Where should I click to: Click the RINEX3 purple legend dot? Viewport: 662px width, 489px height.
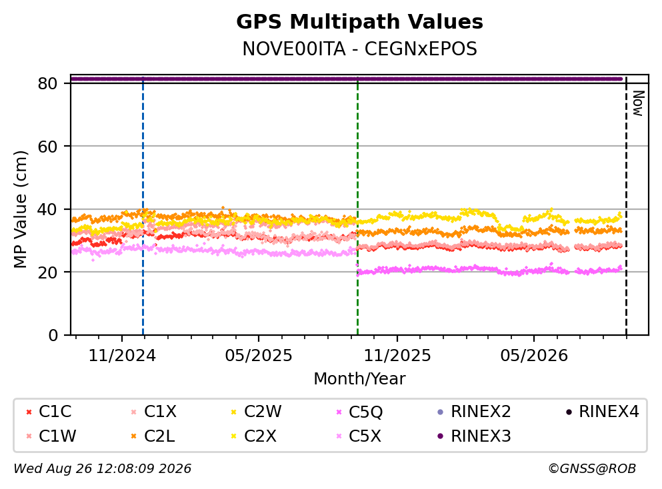(441, 436)
